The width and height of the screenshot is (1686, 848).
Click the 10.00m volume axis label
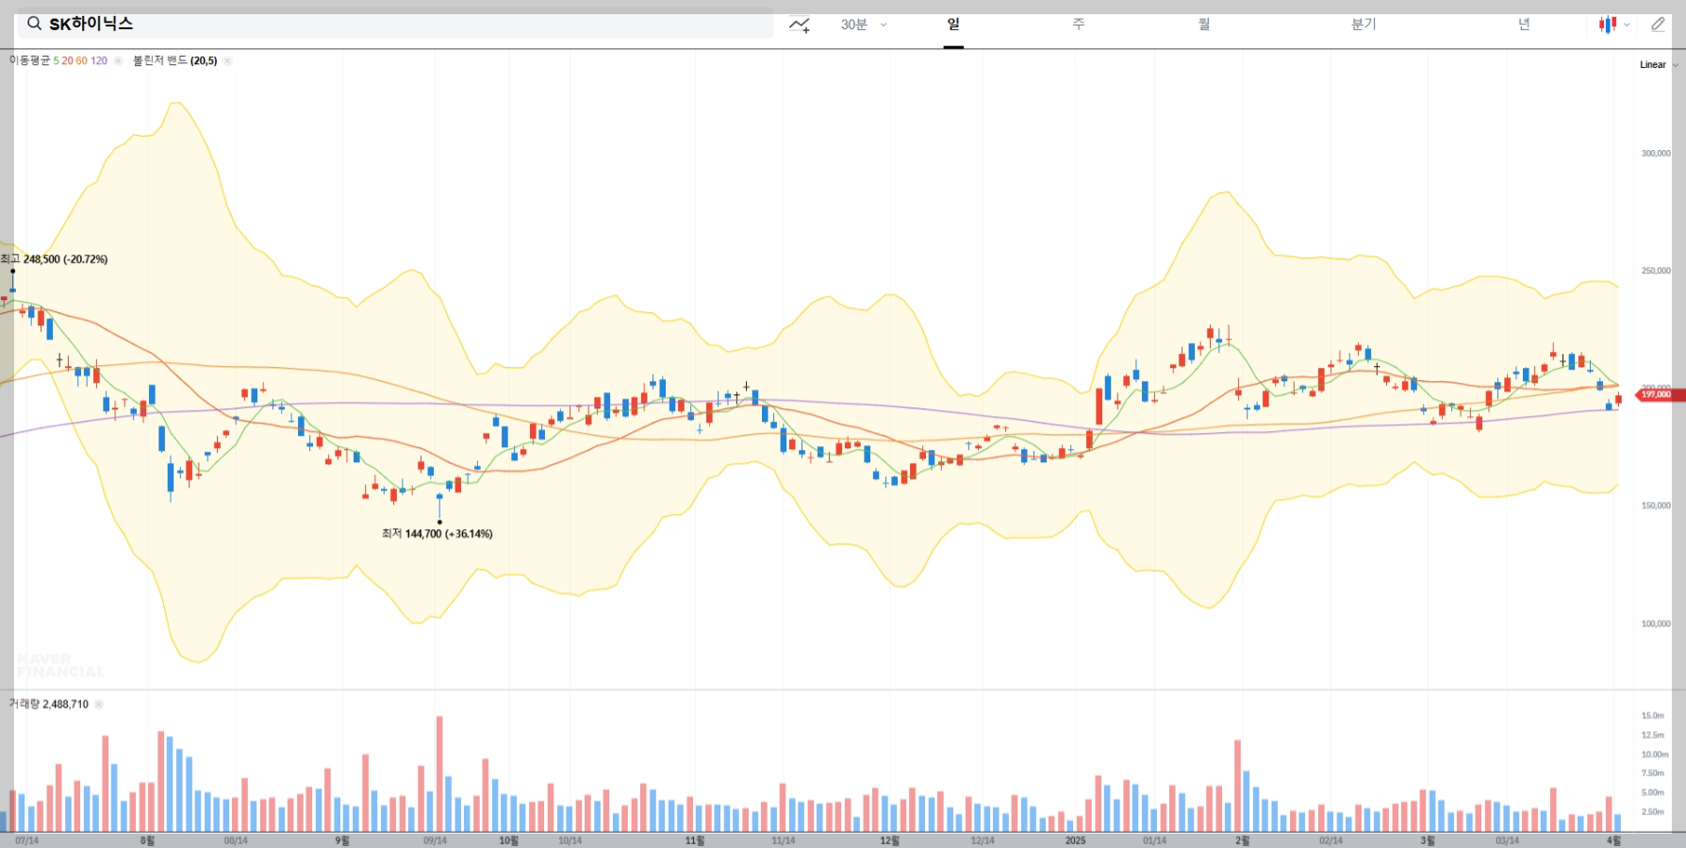pos(1655,755)
